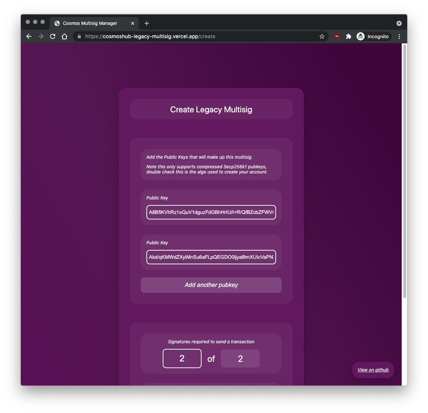This screenshot has width=428, height=413.
Task: Reload the page with the refresh icon
Action: (x=53, y=36)
